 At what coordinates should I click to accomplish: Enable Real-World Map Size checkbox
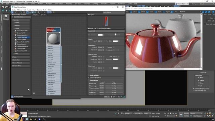pos(193,91)
